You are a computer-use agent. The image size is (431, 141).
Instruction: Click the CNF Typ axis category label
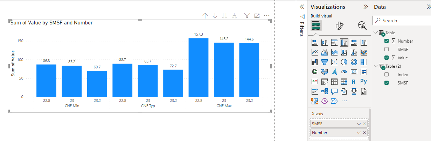[x=148, y=105]
